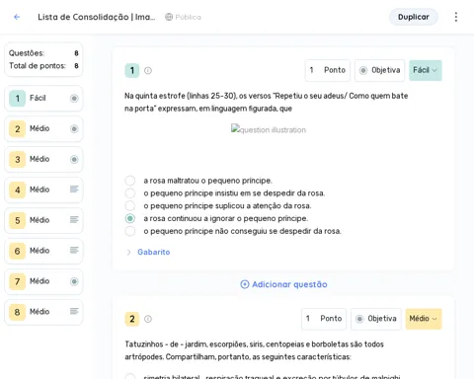
Task: Open the Objetiva type selector of question 1
Action: pyautogui.click(x=379, y=70)
